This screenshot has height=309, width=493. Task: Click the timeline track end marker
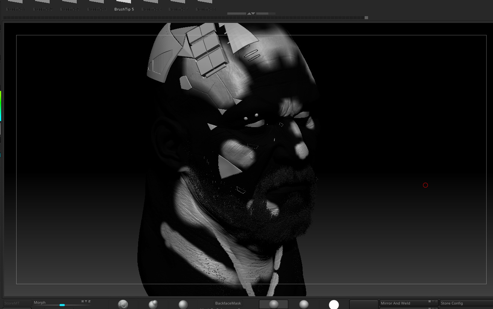coord(366,18)
